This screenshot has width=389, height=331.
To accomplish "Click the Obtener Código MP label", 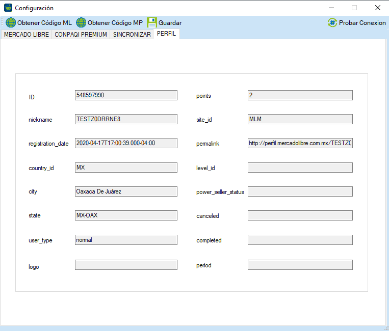I will click(115, 23).
